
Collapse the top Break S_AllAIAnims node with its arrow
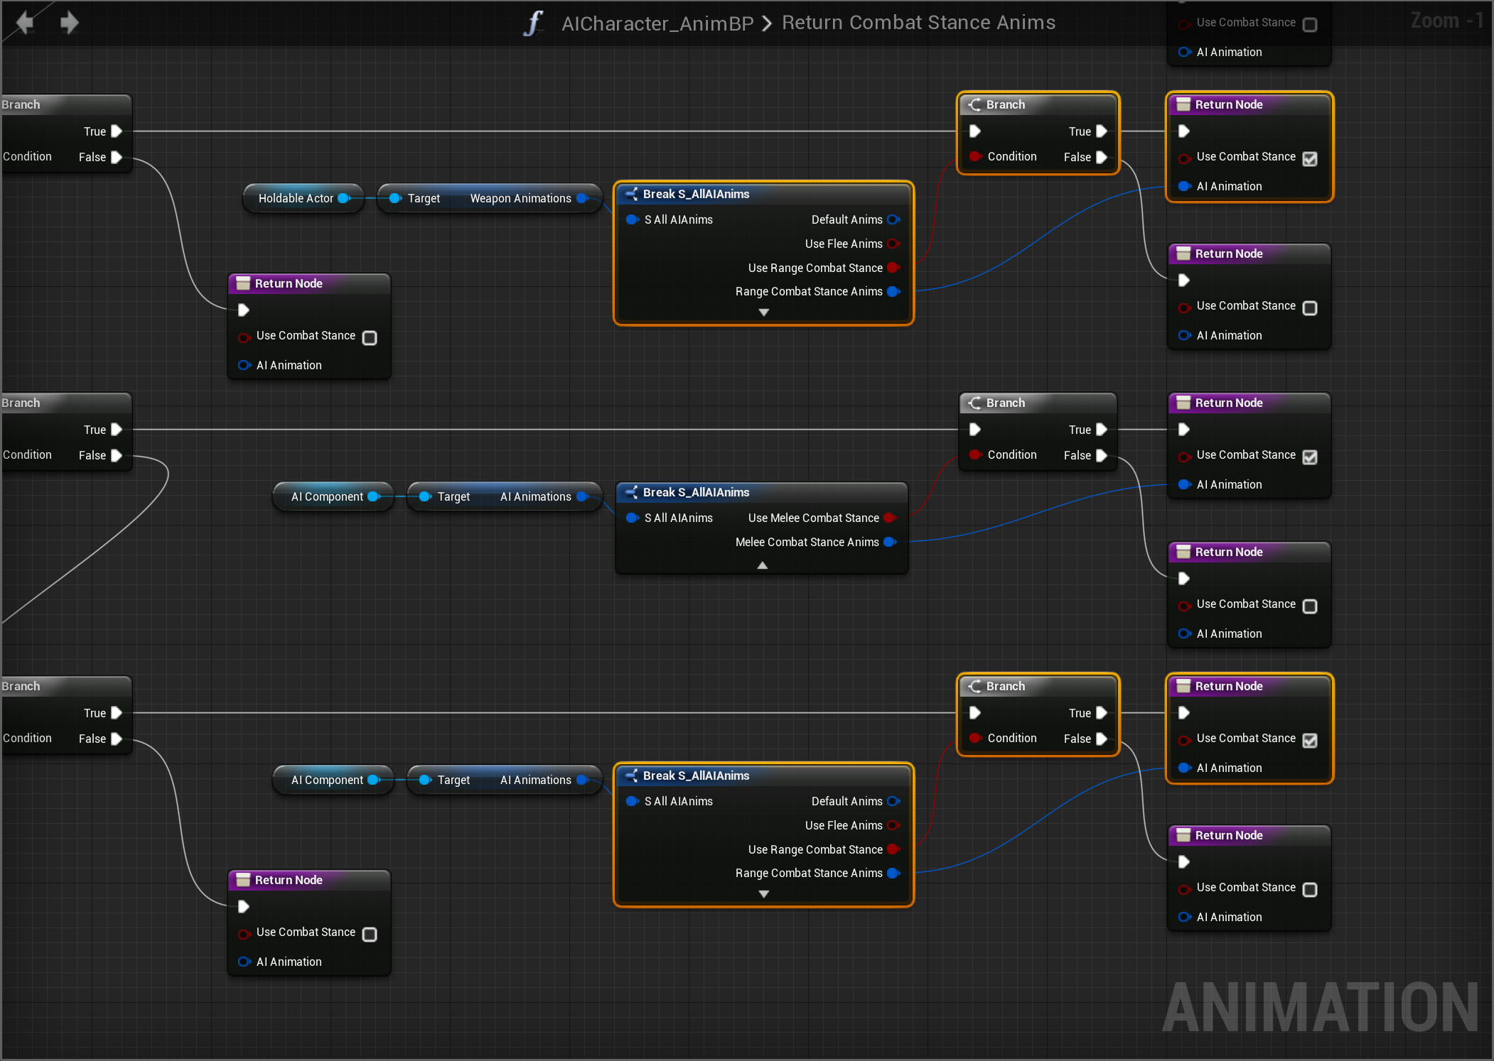click(763, 312)
